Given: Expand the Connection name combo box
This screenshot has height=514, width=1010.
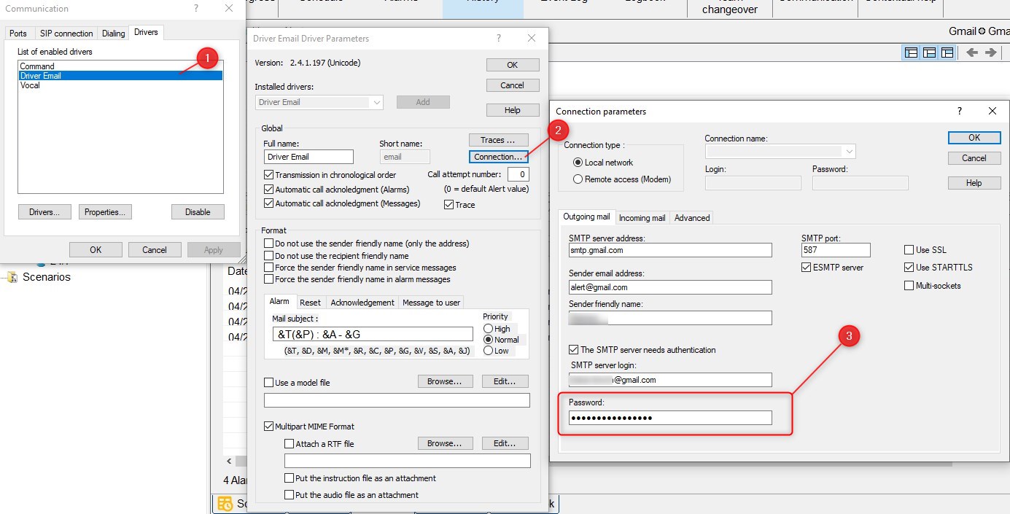Looking at the screenshot, I should pyautogui.click(x=848, y=152).
